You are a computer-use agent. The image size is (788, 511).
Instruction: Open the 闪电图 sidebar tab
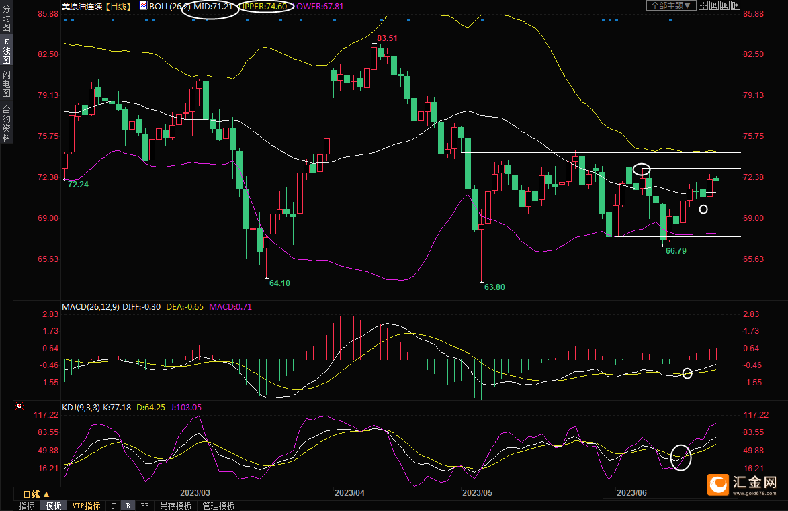[7, 83]
